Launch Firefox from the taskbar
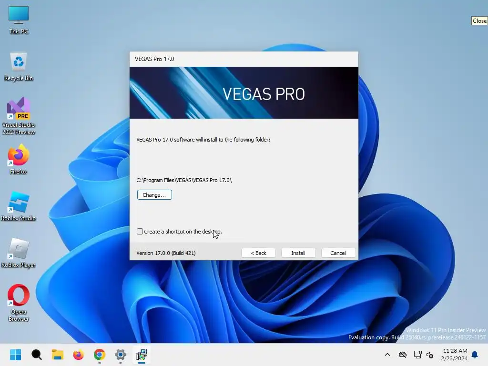The image size is (488, 366). point(79,355)
